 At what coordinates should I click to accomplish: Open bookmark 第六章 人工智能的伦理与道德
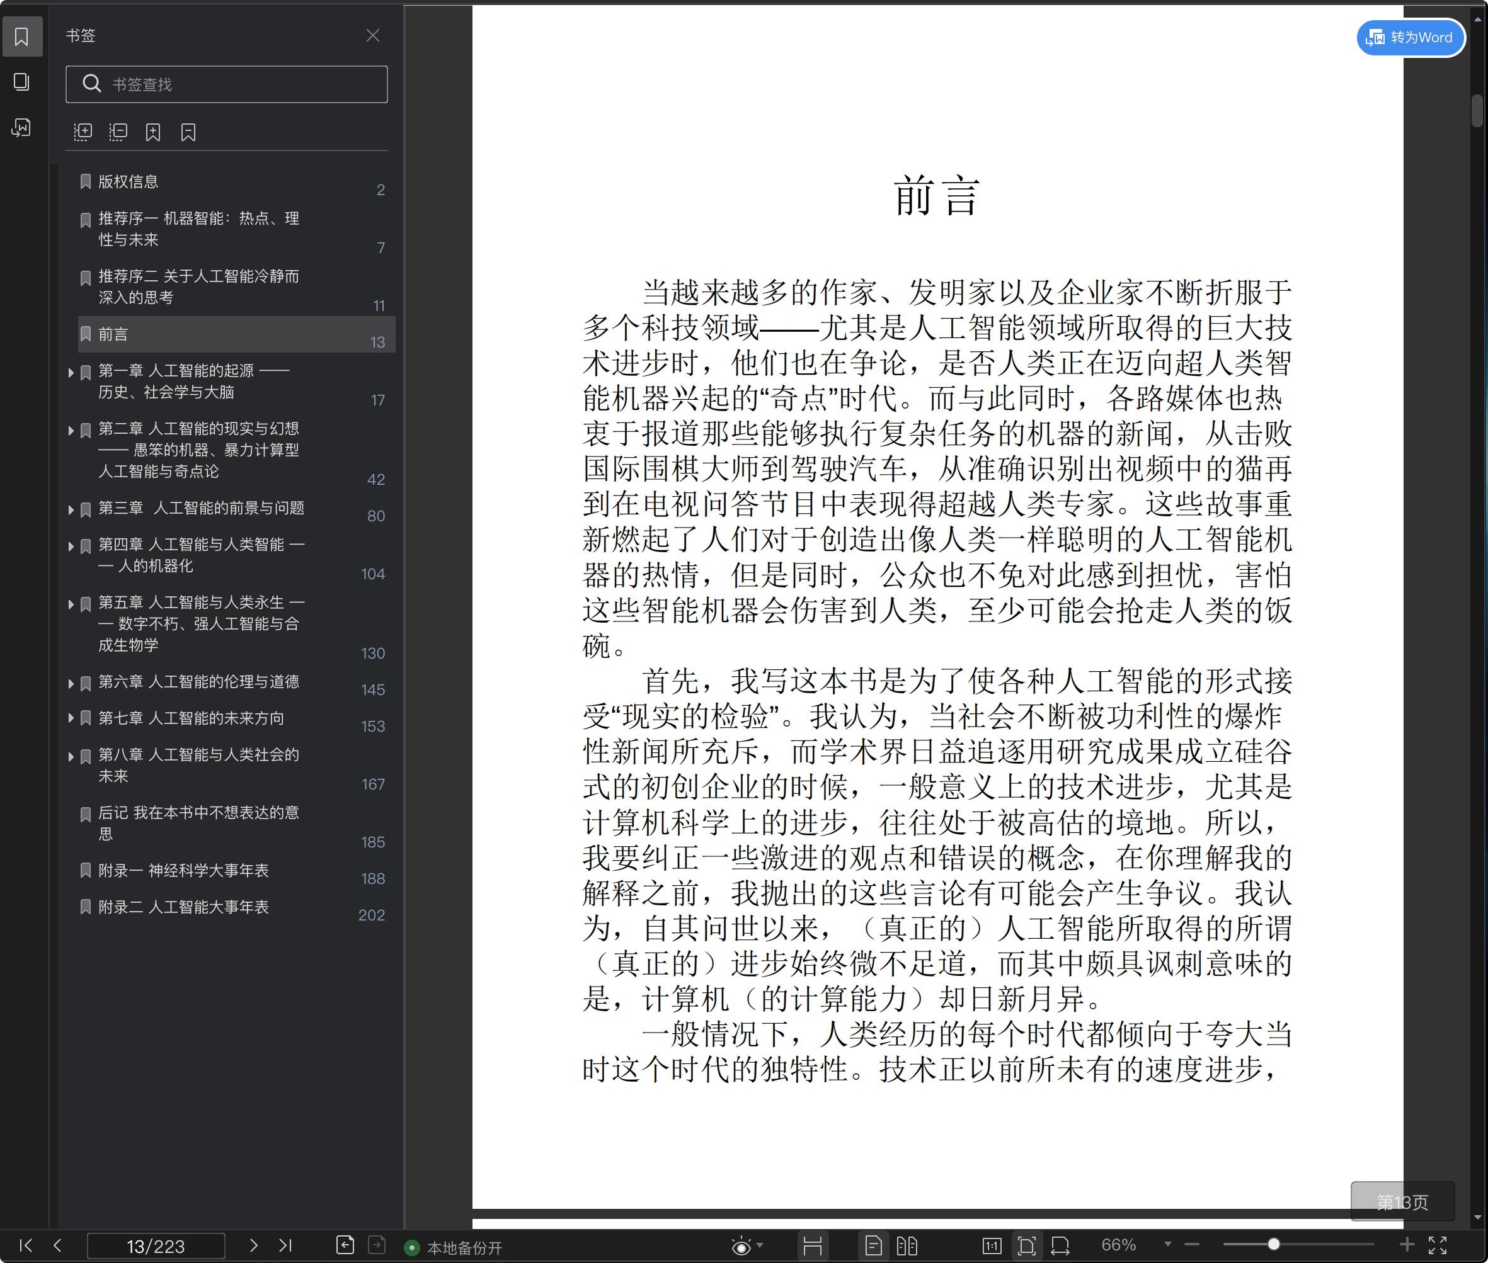coord(198,682)
